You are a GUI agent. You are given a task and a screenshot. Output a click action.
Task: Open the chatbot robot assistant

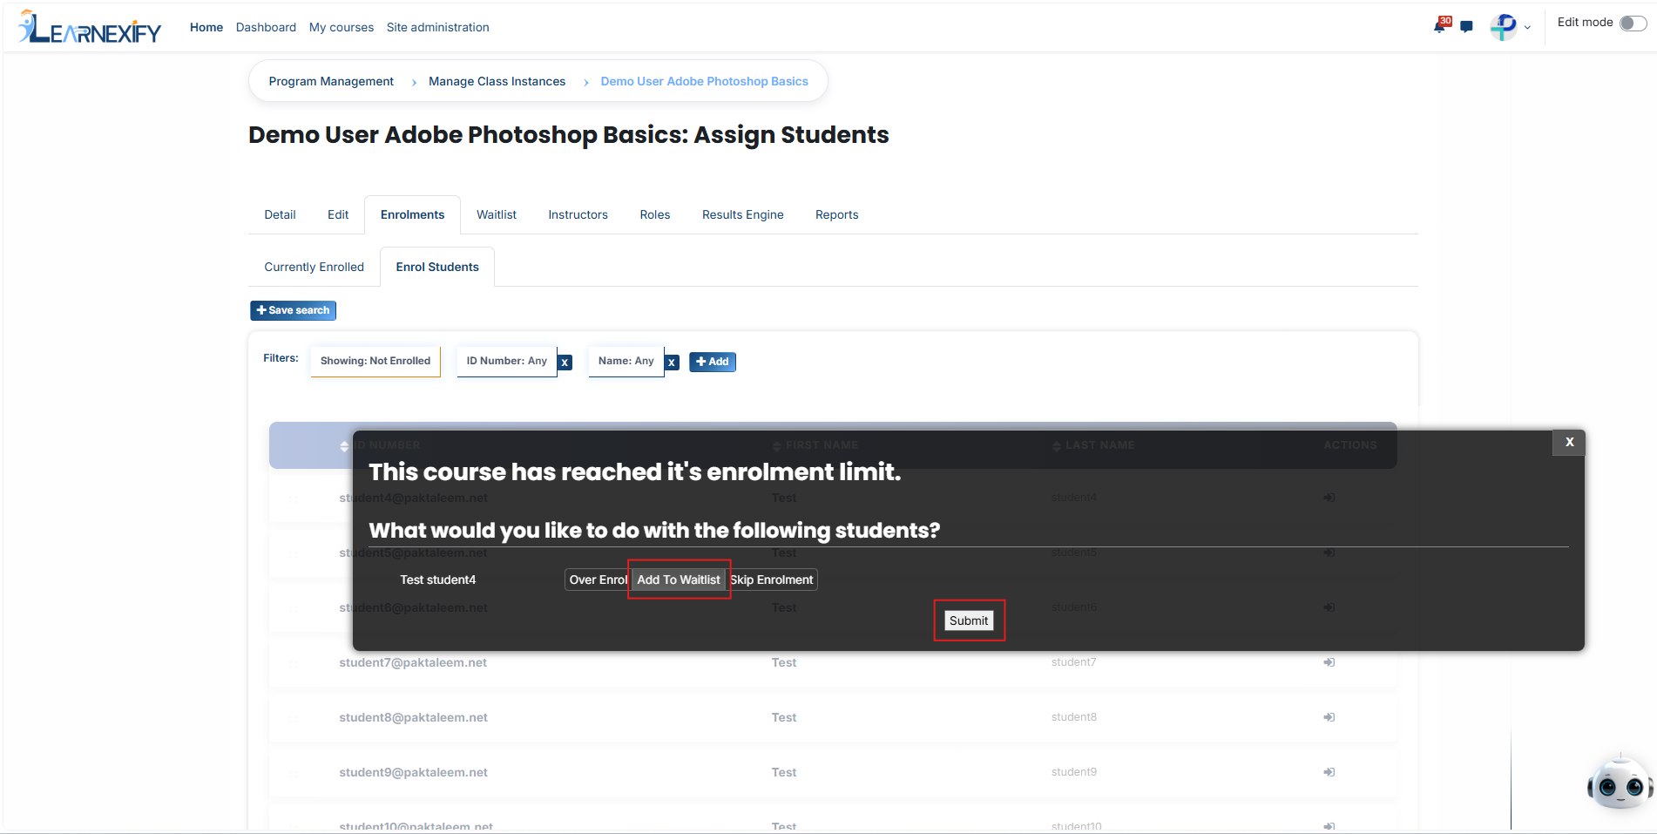(x=1620, y=783)
